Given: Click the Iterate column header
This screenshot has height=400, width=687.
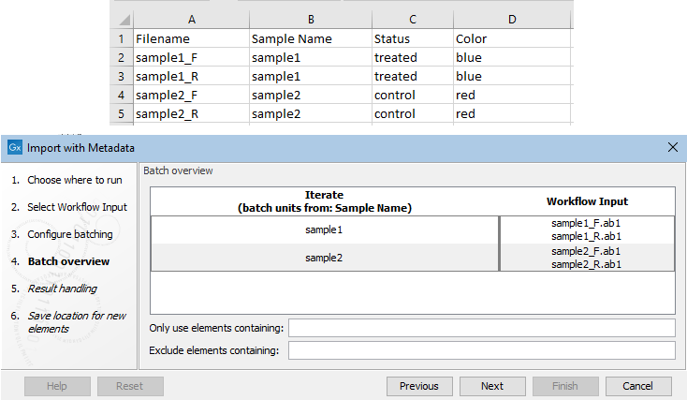Looking at the screenshot, I should click(x=325, y=201).
